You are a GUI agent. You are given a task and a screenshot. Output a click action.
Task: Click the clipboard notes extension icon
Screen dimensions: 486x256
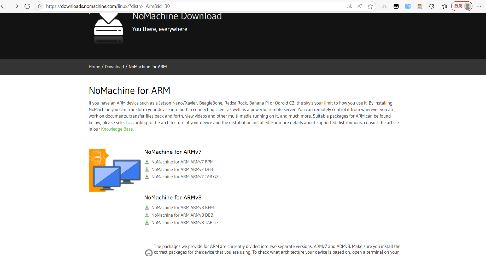coord(420,6)
